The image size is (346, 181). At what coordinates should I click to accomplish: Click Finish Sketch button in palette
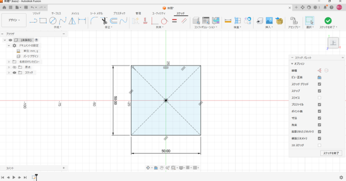[331, 153]
